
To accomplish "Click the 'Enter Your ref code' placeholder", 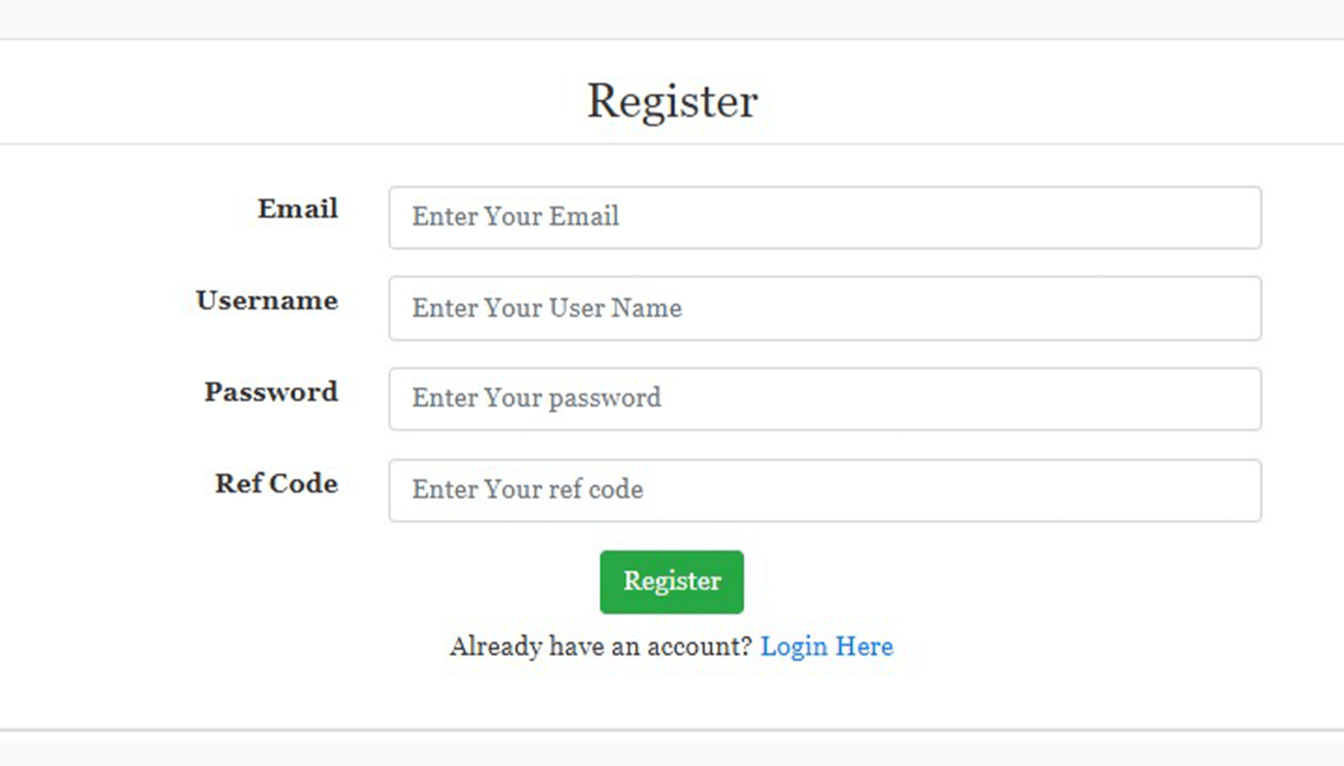I will [x=527, y=490].
